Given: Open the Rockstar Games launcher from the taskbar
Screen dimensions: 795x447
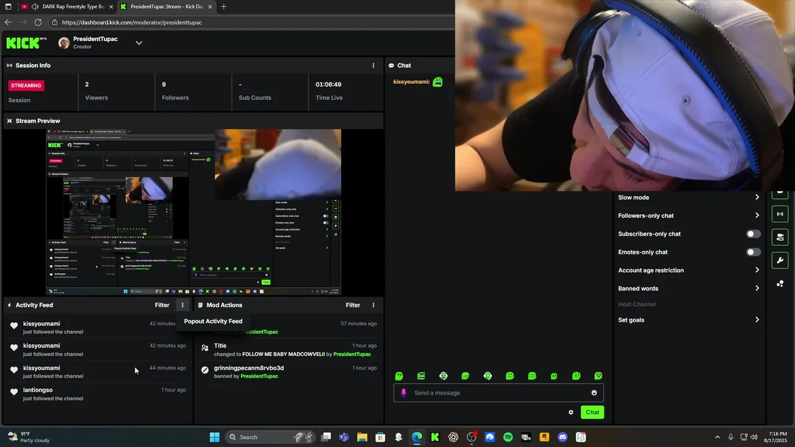Looking at the screenshot, I should click(x=545, y=437).
